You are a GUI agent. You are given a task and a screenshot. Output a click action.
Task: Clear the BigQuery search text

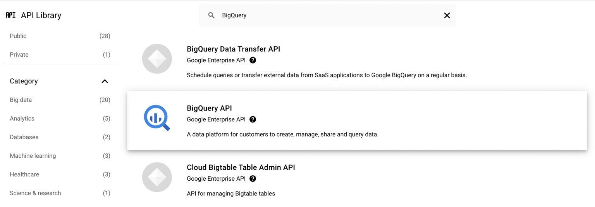[447, 16]
